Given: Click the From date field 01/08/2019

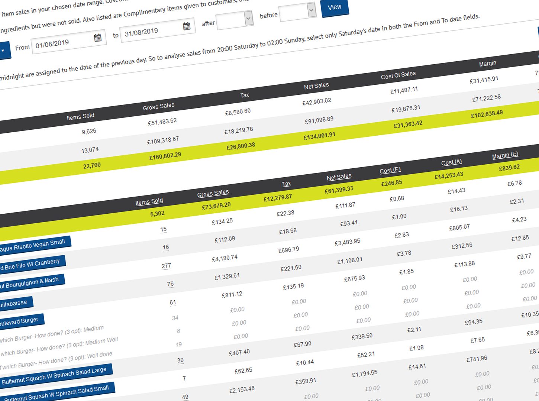Looking at the screenshot, I should tap(69, 41).
